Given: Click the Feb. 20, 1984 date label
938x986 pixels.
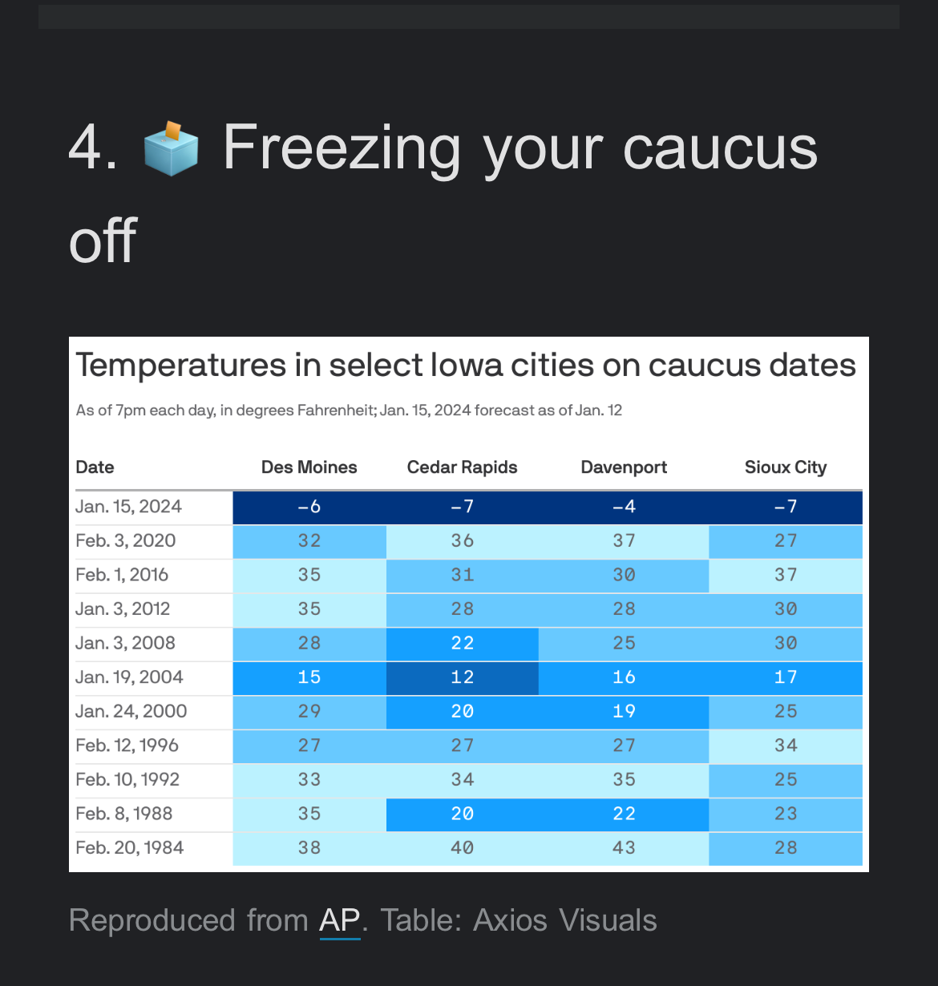Looking at the screenshot, I should pos(130,848).
